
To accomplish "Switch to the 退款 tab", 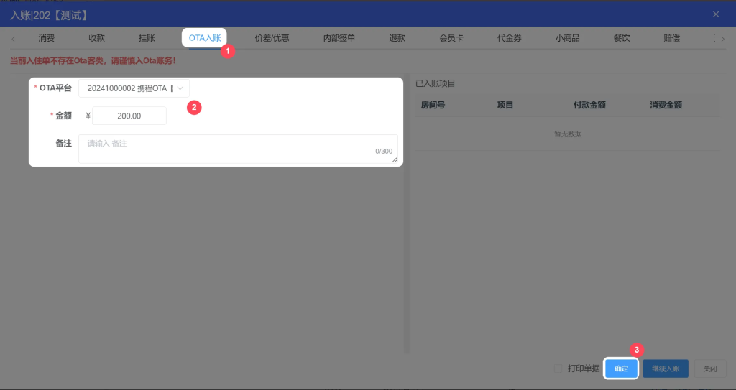I will click(397, 38).
